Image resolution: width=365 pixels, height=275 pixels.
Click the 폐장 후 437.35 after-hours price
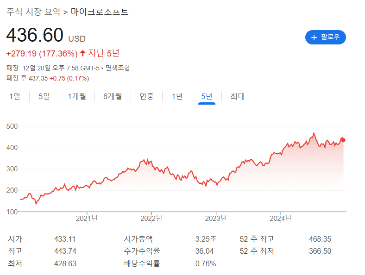(27, 78)
